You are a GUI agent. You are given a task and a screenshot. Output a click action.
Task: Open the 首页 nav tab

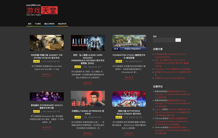coord(30,24)
